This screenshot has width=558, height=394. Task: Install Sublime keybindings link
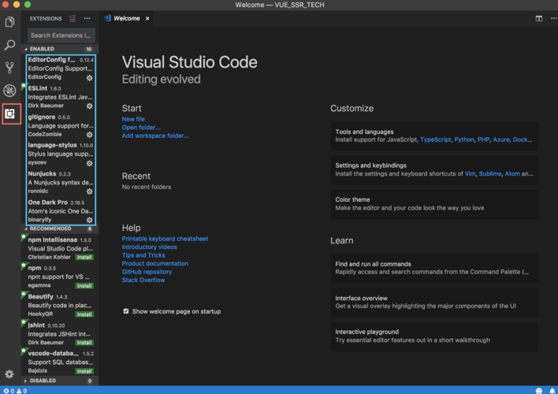pyautogui.click(x=490, y=173)
